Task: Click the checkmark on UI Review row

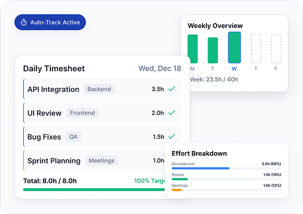Action: coord(172,113)
